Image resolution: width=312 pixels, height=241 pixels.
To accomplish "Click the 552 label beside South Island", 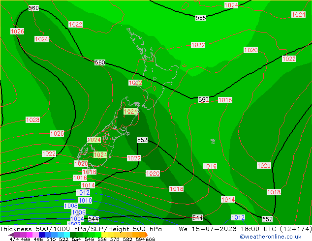I will tap(142, 140).
